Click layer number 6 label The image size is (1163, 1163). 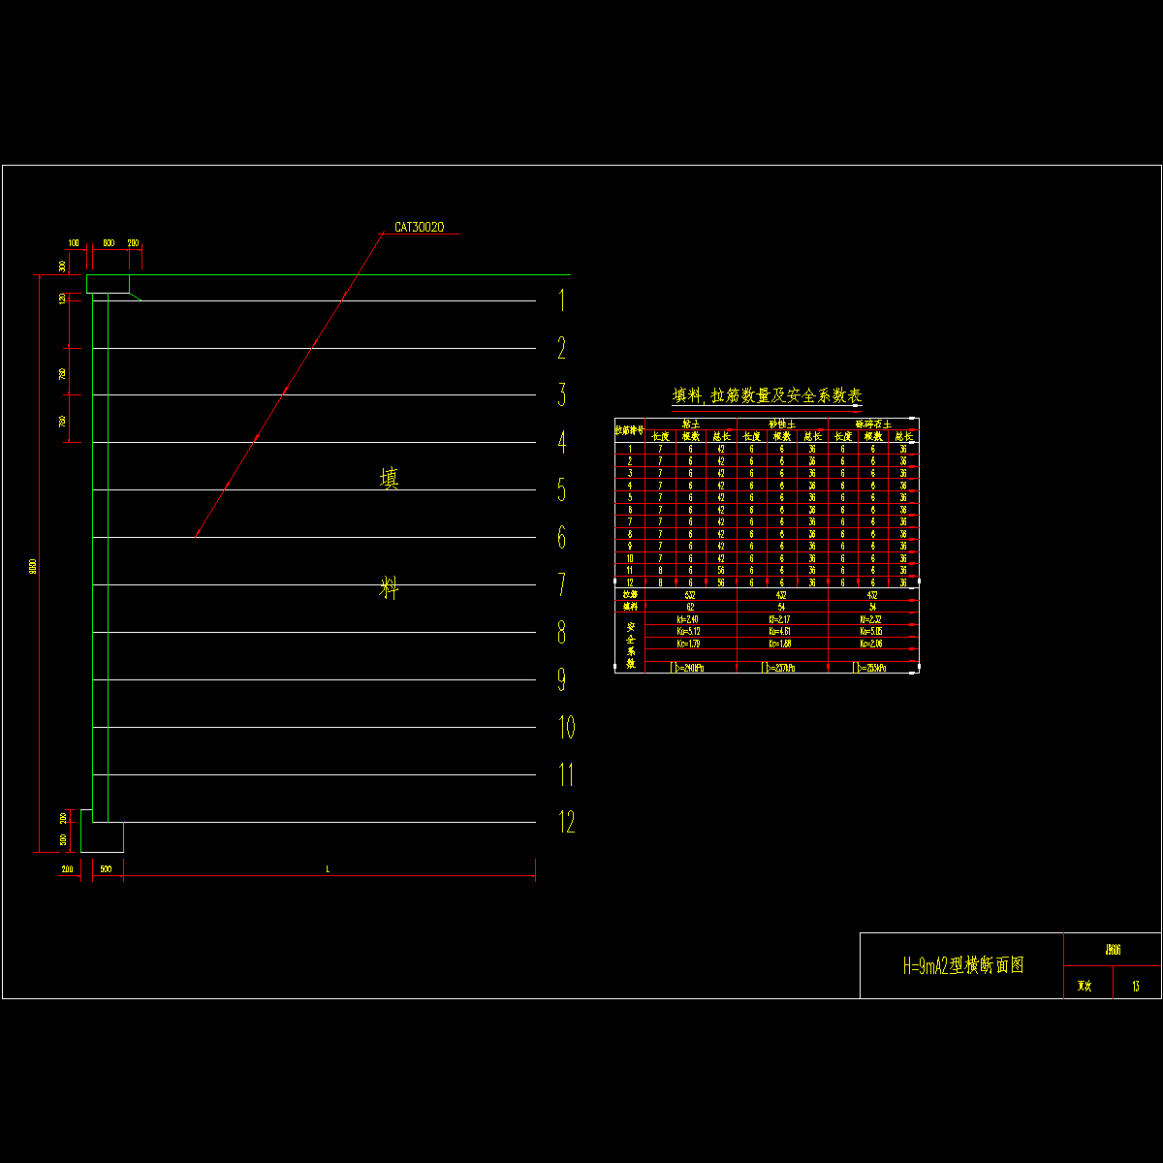pyautogui.click(x=561, y=537)
